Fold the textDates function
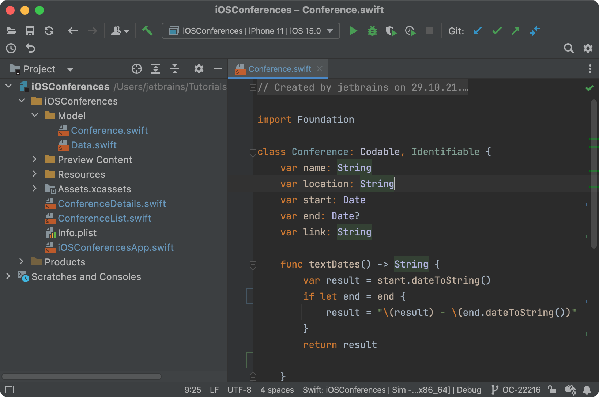 253,265
